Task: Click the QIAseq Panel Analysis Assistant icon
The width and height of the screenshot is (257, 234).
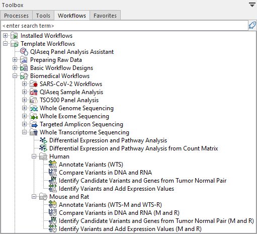Action: (x=24, y=52)
